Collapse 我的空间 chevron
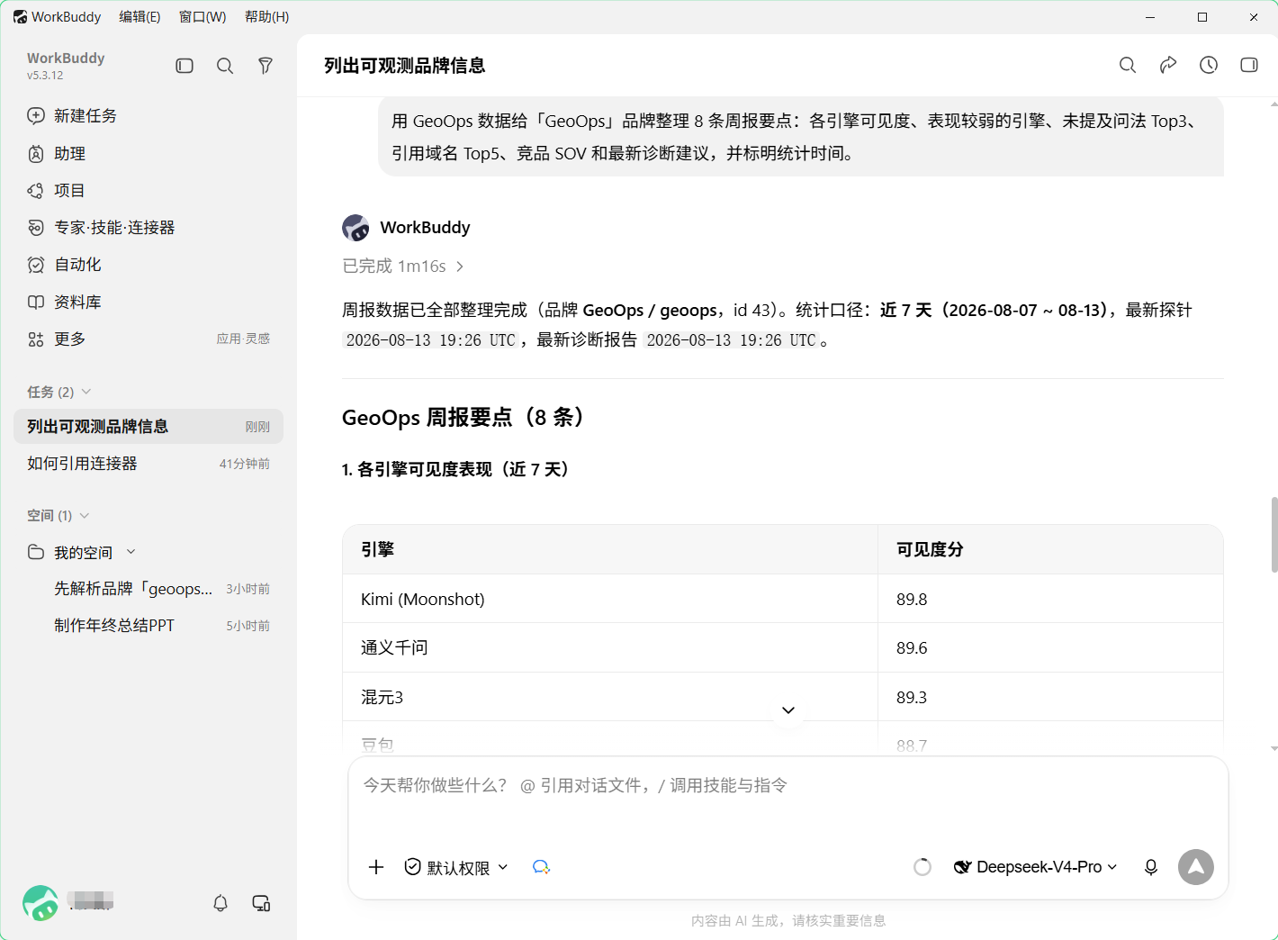1278x940 pixels. 131,552
